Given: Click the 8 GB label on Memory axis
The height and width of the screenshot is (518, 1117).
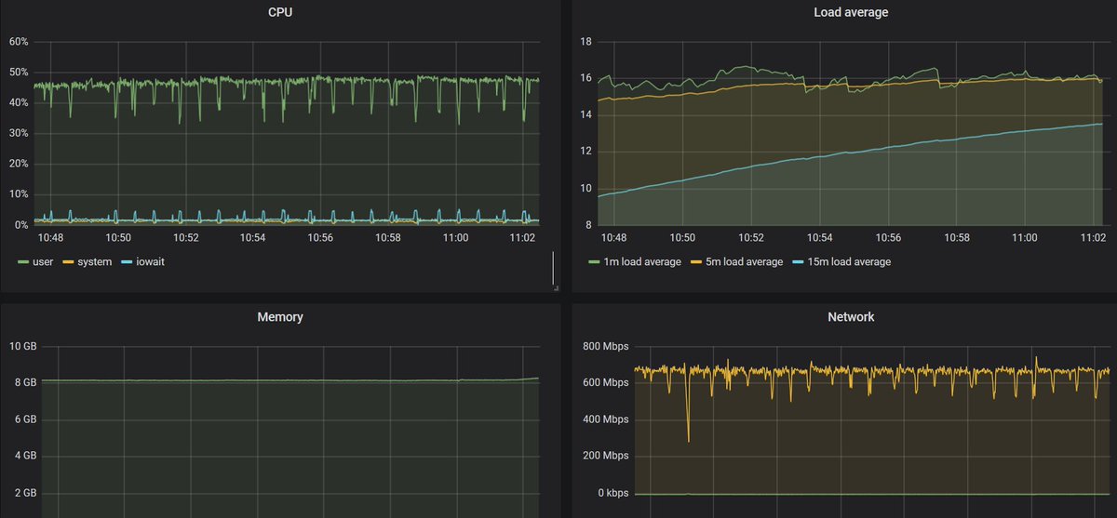Looking at the screenshot, I should [25, 383].
